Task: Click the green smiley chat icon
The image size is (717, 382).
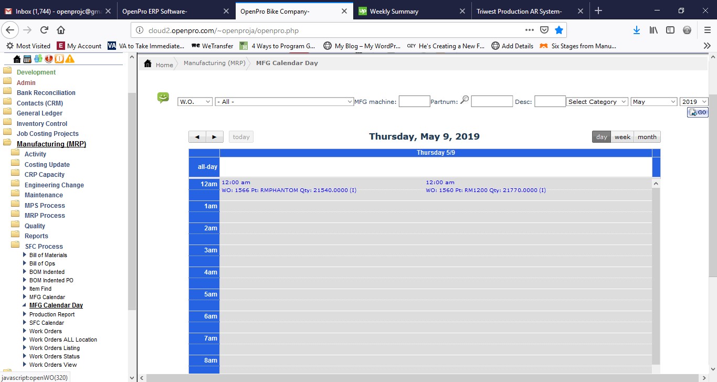Action: (x=163, y=98)
